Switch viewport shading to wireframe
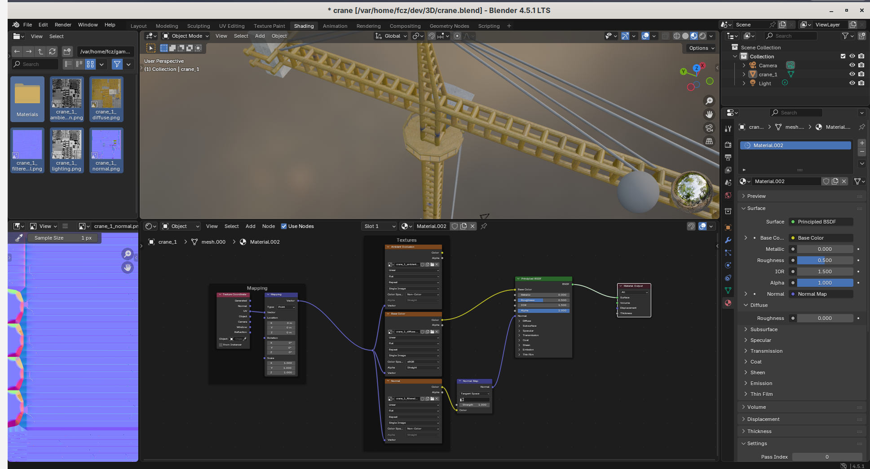Viewport: 870px width, 469px height. pyautogui.click(x=676, y=36)
